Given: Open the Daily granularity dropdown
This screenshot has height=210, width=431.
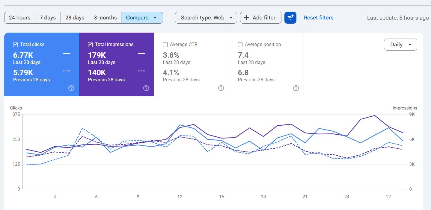Looking at the screenshot, I should click(x=400, y=45).
